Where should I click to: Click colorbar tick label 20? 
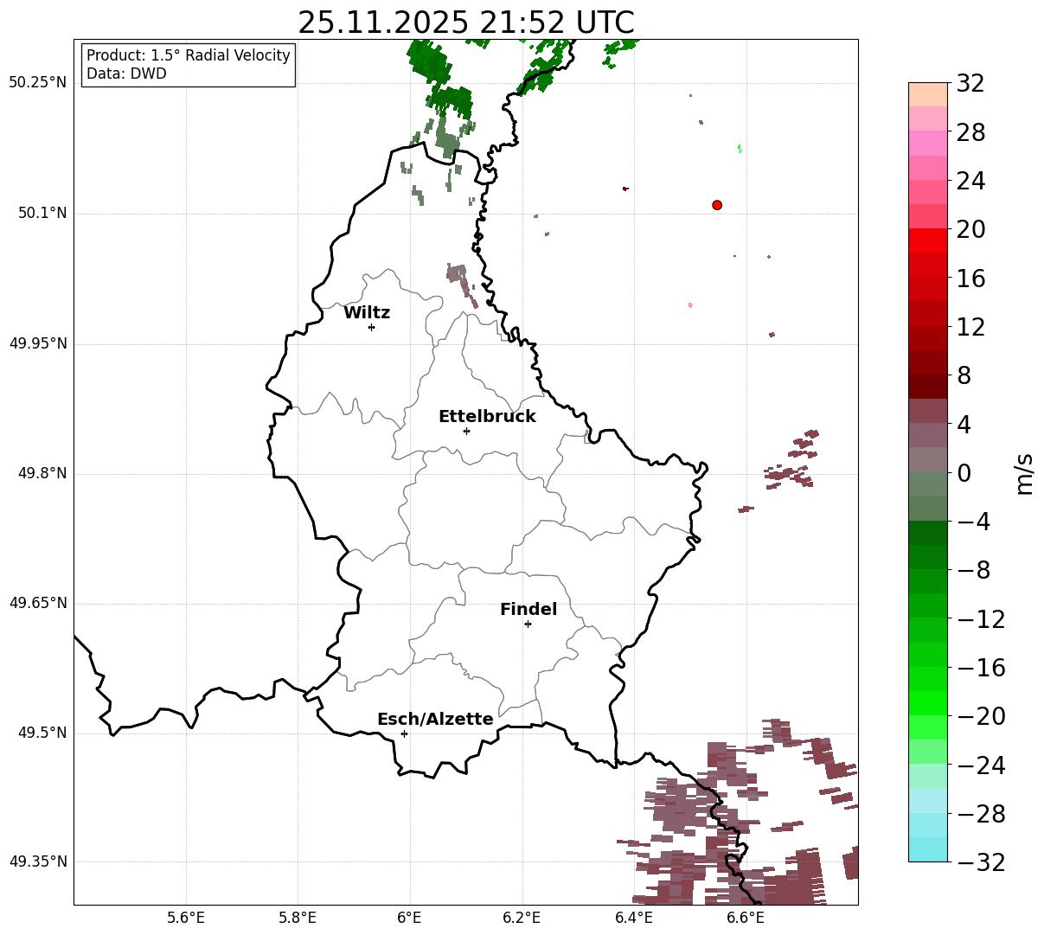(x=970, y=230)
